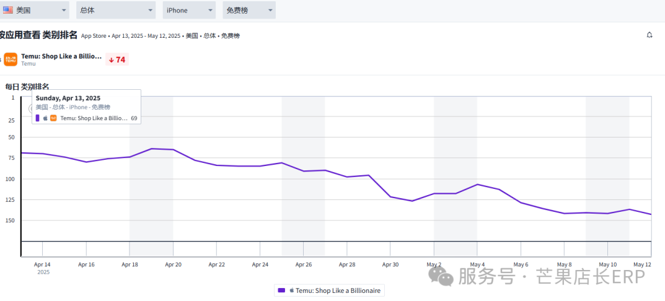Click the red down 74 rank change badge
The width and height of the screenshot is (665, 301).
pyautogui.click(x=117, y=60)
